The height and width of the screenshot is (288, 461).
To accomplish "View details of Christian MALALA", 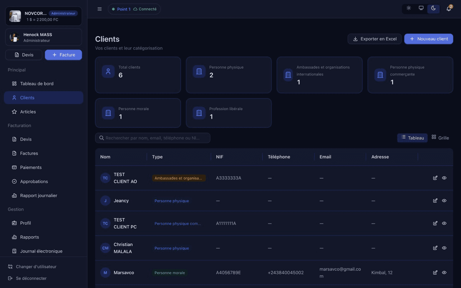I will [444, 248].
